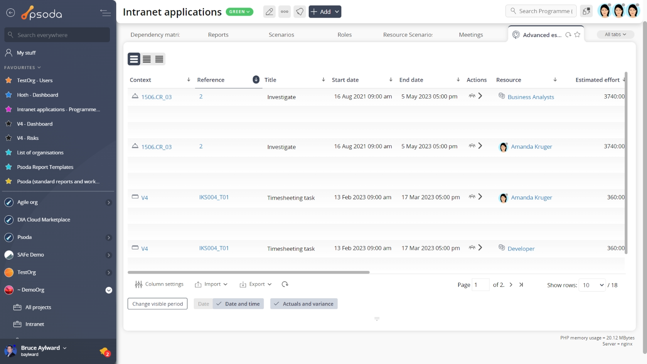Click the drag handle below the table

[377, 319]
